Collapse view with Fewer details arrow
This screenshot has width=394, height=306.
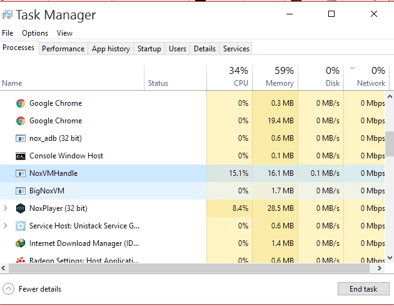pyautogui.click(x=9, y=289)
